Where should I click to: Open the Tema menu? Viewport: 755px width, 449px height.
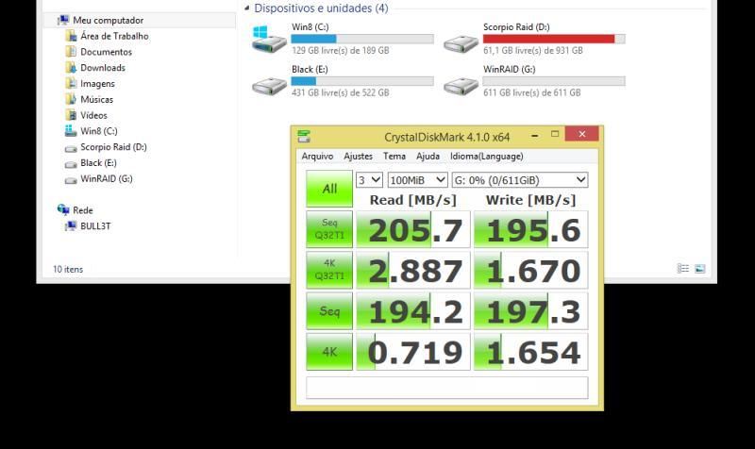pos(394,156)
